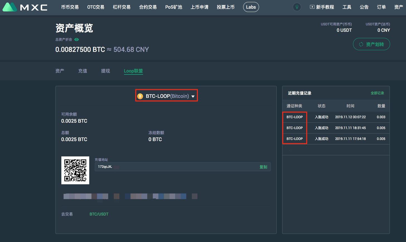The image size is (406, 242).
Task: Open the 投票上币 page
Action: click(x=226, y=7)
